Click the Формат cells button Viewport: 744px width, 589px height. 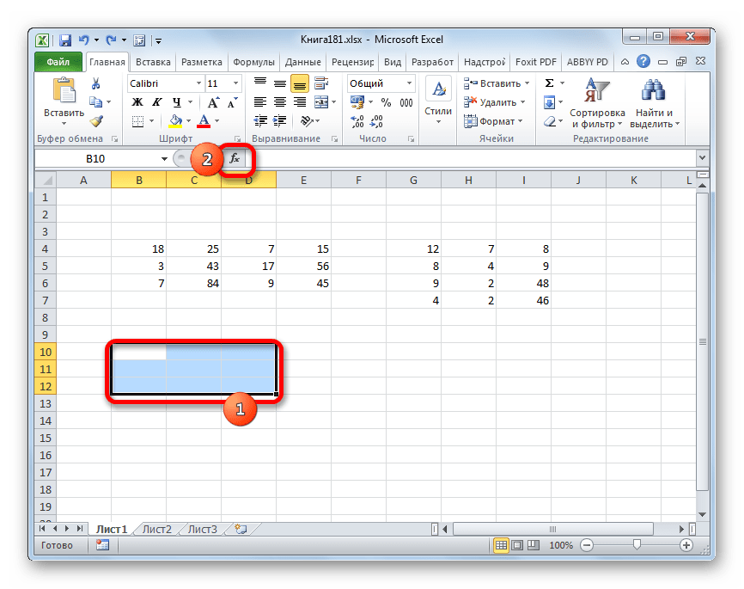pos(496,121)
